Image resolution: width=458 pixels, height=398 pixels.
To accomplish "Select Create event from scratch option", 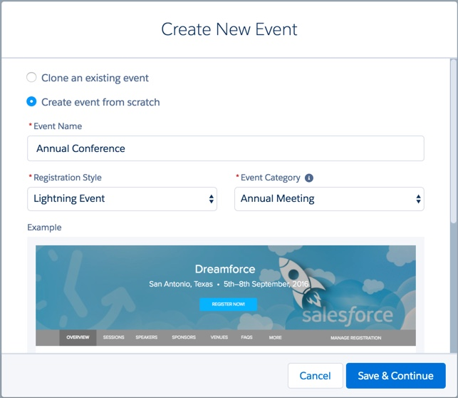I will click(x=31, y=102).
